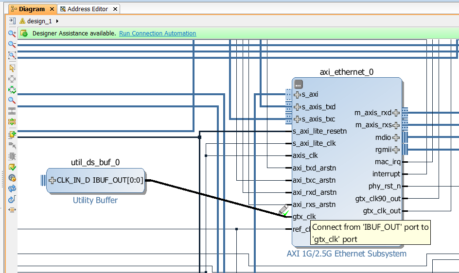Select the phy_rst_n output port
The width and height of the screenshot is (459, 273).
tap(384, 186)
